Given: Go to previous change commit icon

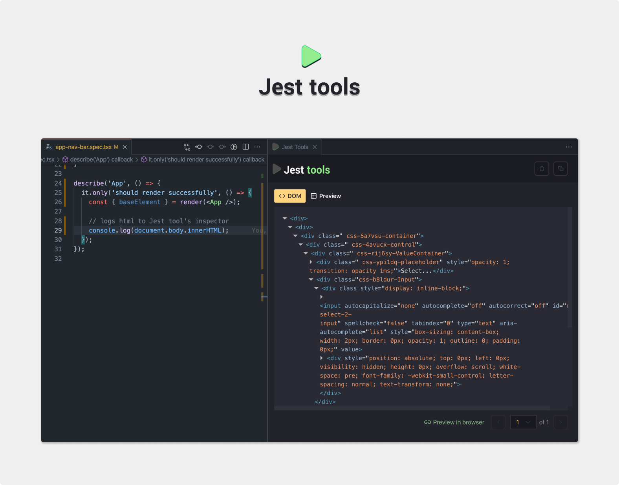Looking at the screenshot, I should [x=199, y=147].
